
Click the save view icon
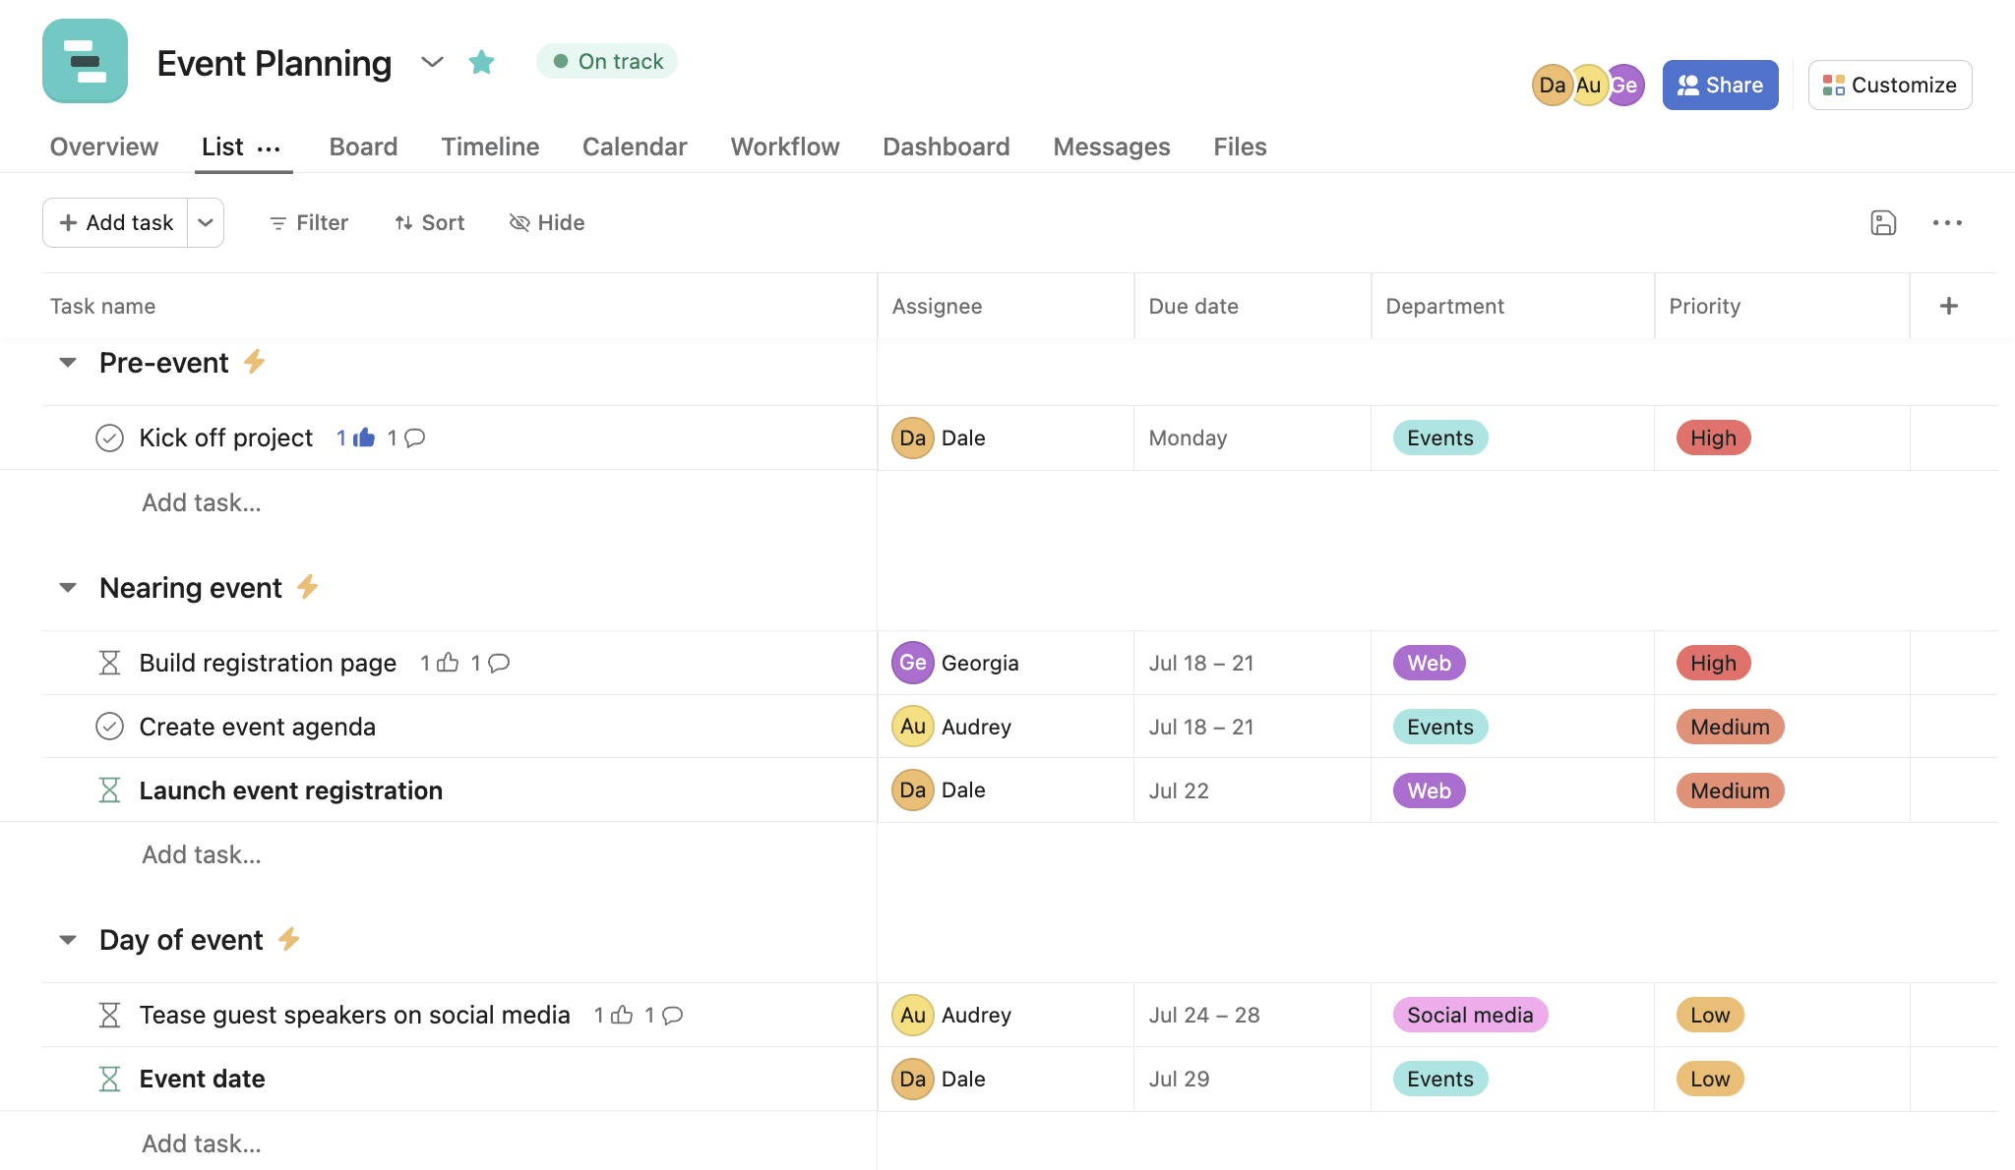(x=1881, y=220)
